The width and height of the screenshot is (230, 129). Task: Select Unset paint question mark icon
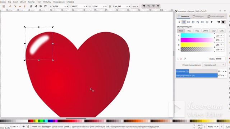coord(212,22)
